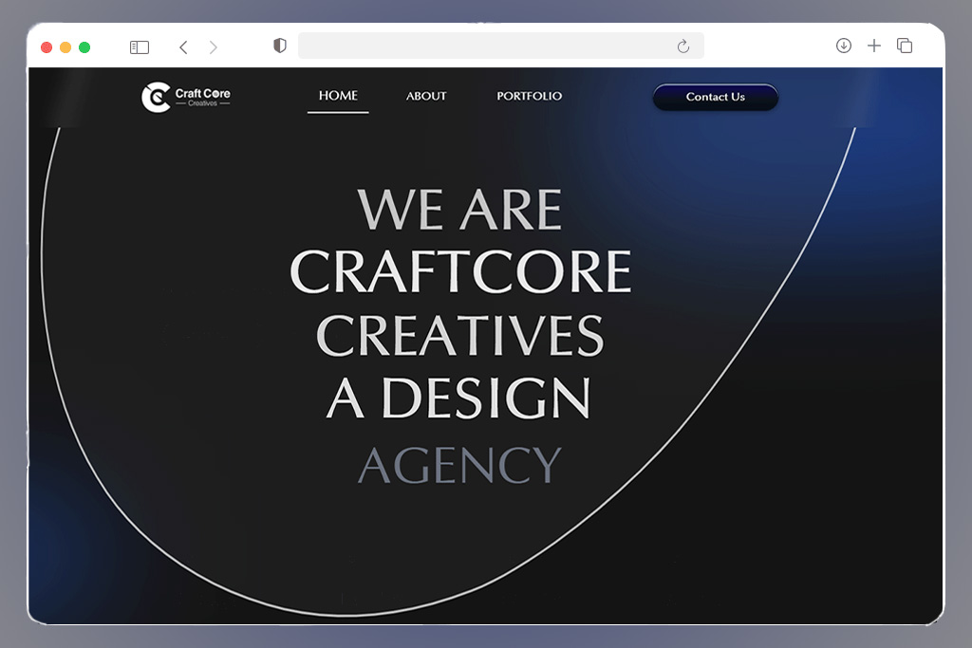Close the window with the red button
Viewport: 972px width, 648px height.
[x=47, y=47]
